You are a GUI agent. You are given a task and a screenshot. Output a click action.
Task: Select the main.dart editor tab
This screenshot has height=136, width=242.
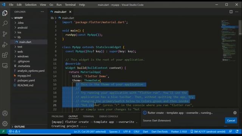pos(60,12)
